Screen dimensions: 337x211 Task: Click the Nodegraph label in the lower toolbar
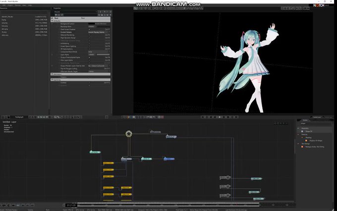(19, 117)
